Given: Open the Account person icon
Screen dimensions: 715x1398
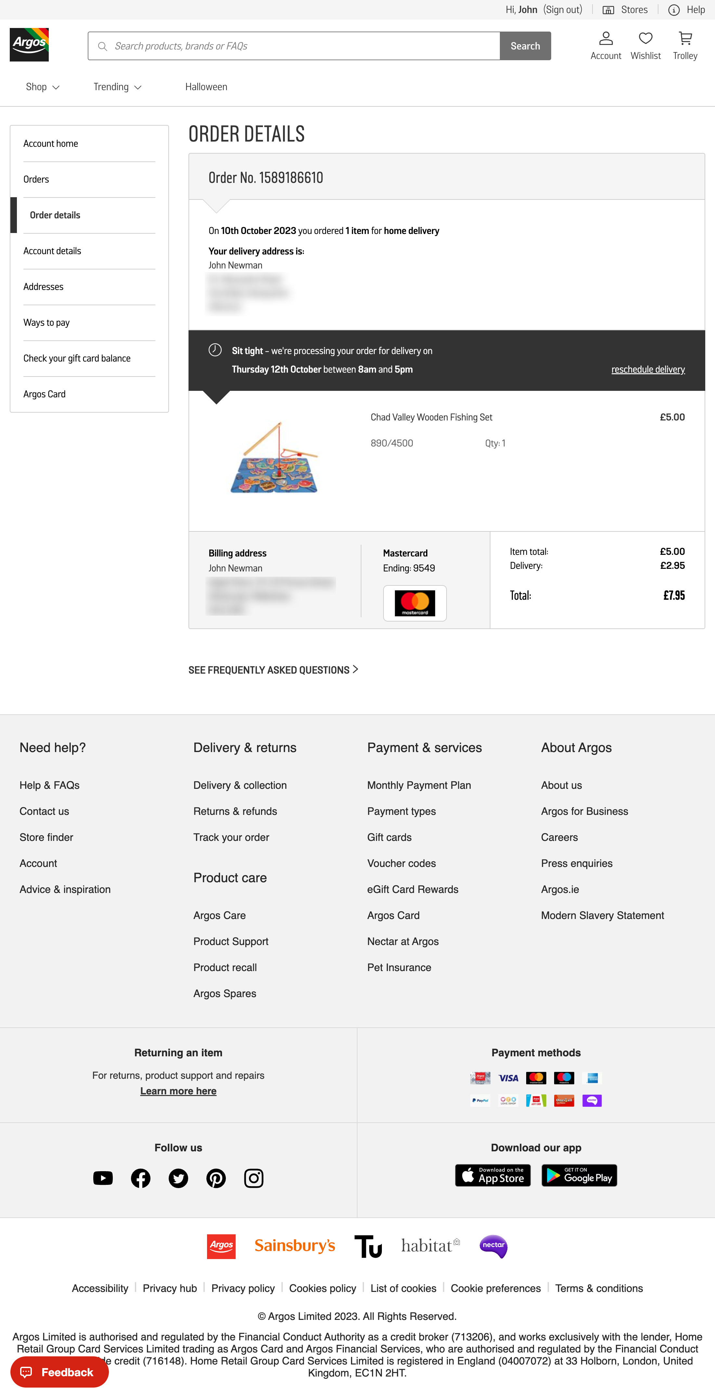Looking at the screenshot, I should pyautogui.click(x=605, y=38).
